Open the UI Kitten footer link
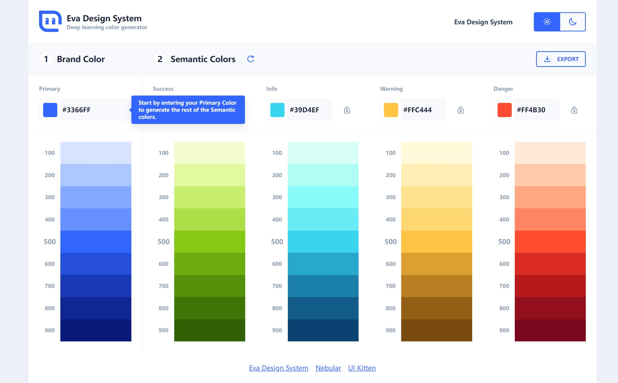This screenshot has width=618, height=383. pos(362,368)
